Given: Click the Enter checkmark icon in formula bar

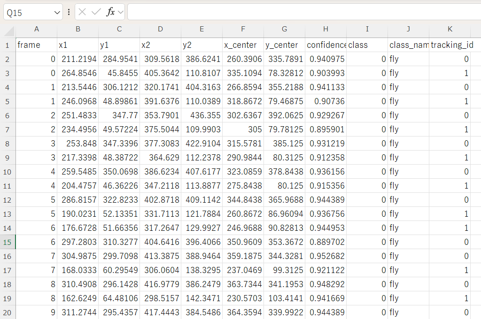Looking at the screenshot, I should (96, 12).
